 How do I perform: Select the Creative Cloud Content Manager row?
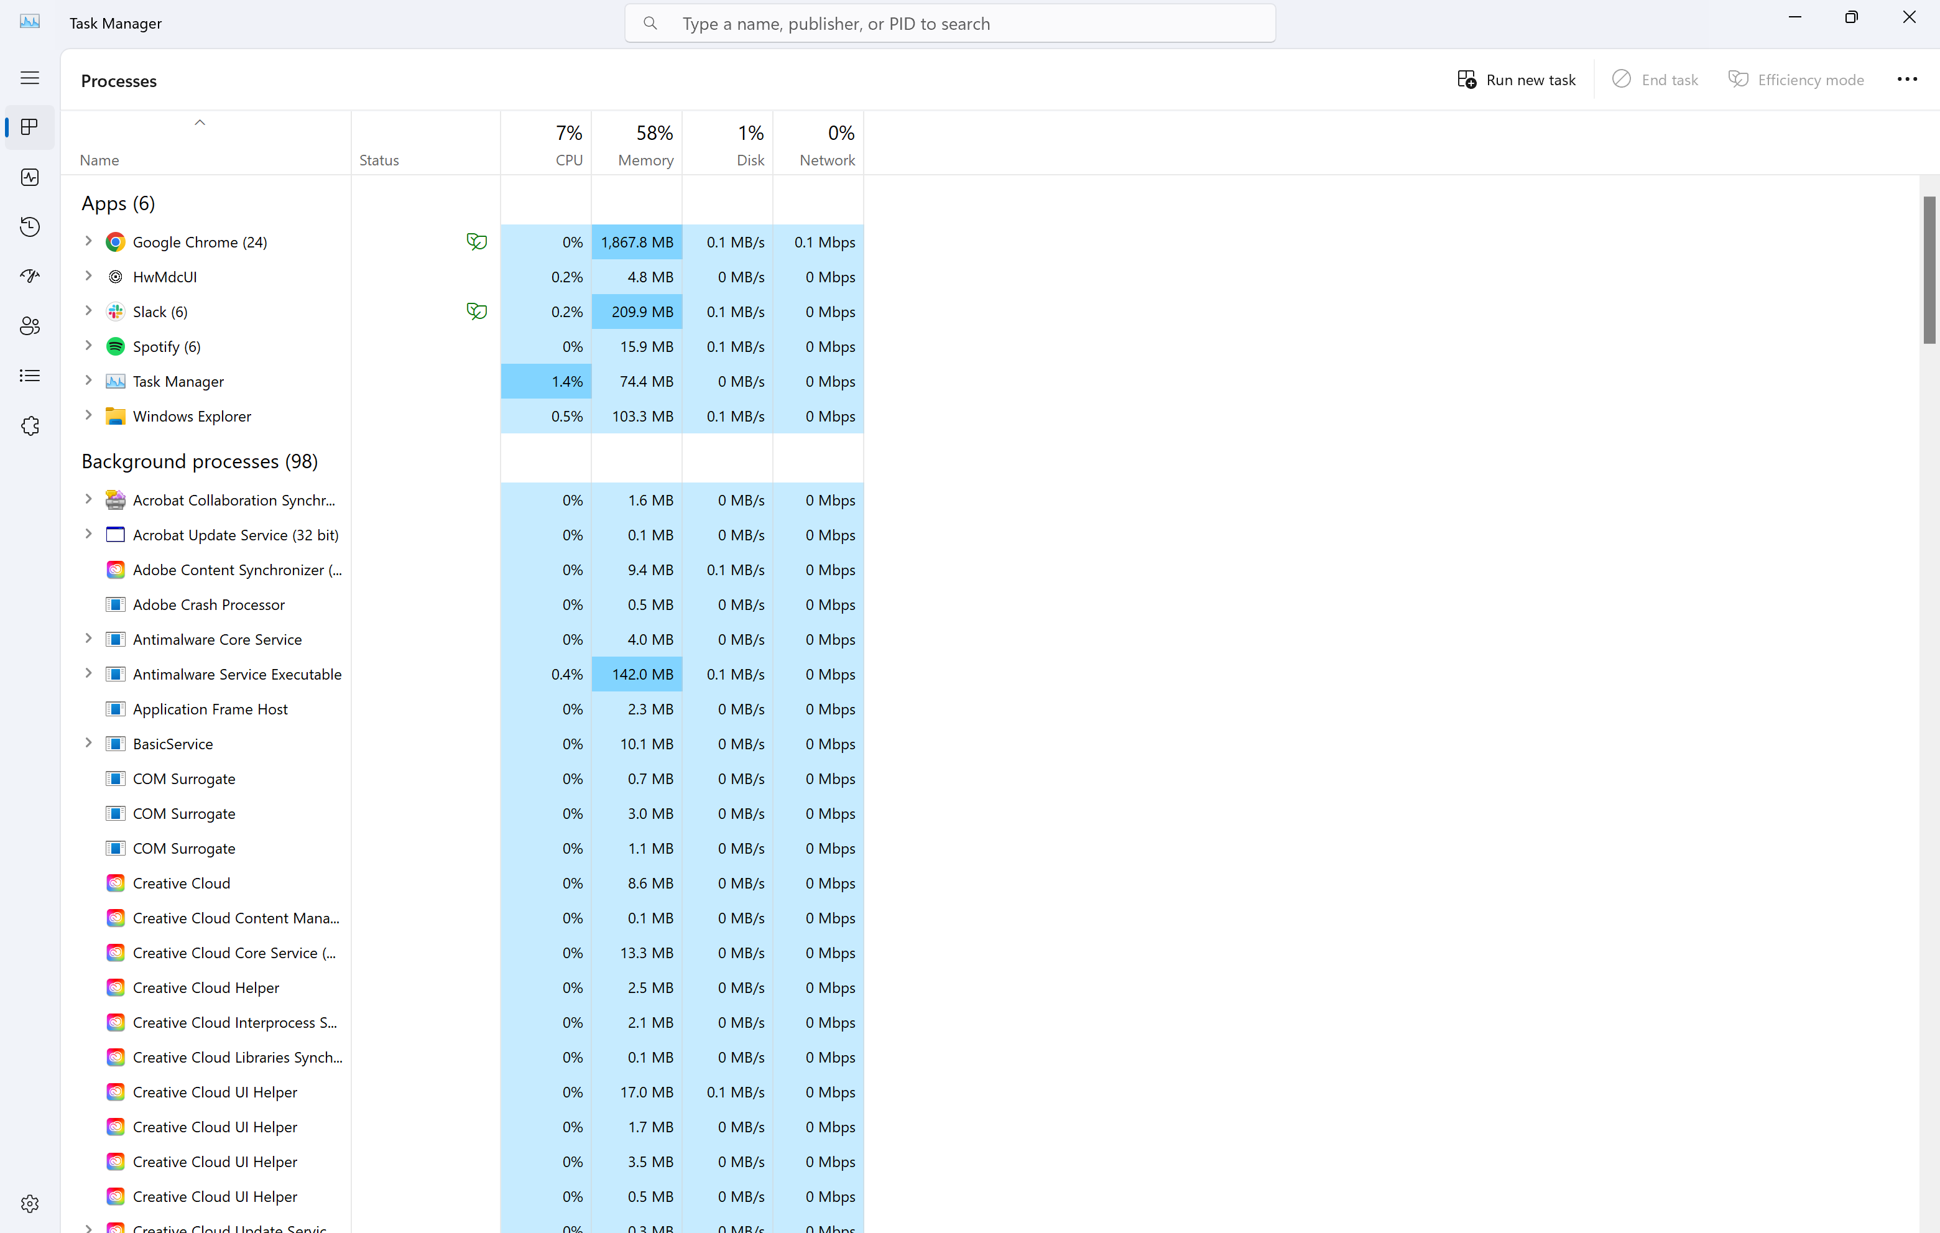(463, 918)
